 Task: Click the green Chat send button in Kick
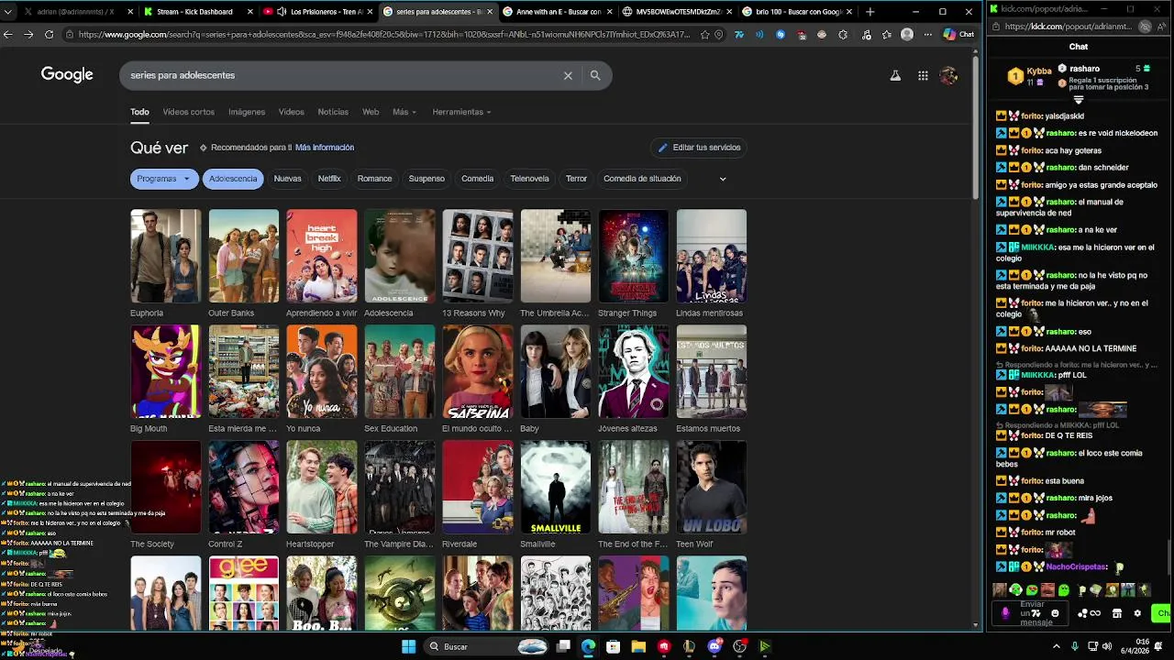[1162, 613]
